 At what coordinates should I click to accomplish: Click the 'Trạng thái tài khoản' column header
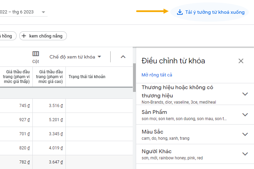coord(87,77)
